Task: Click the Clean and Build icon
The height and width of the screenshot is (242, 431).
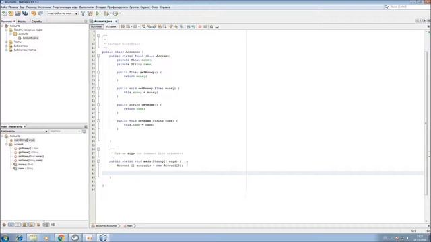Action: 90,13
